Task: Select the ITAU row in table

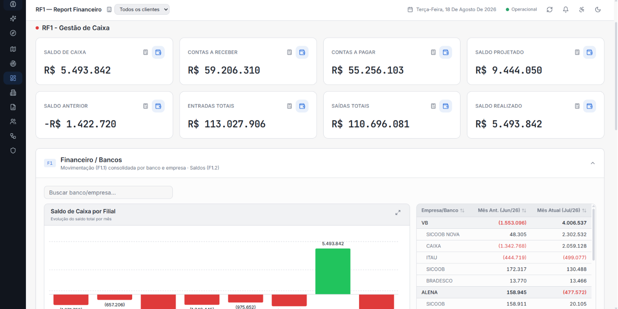Action: pos(504,258)
